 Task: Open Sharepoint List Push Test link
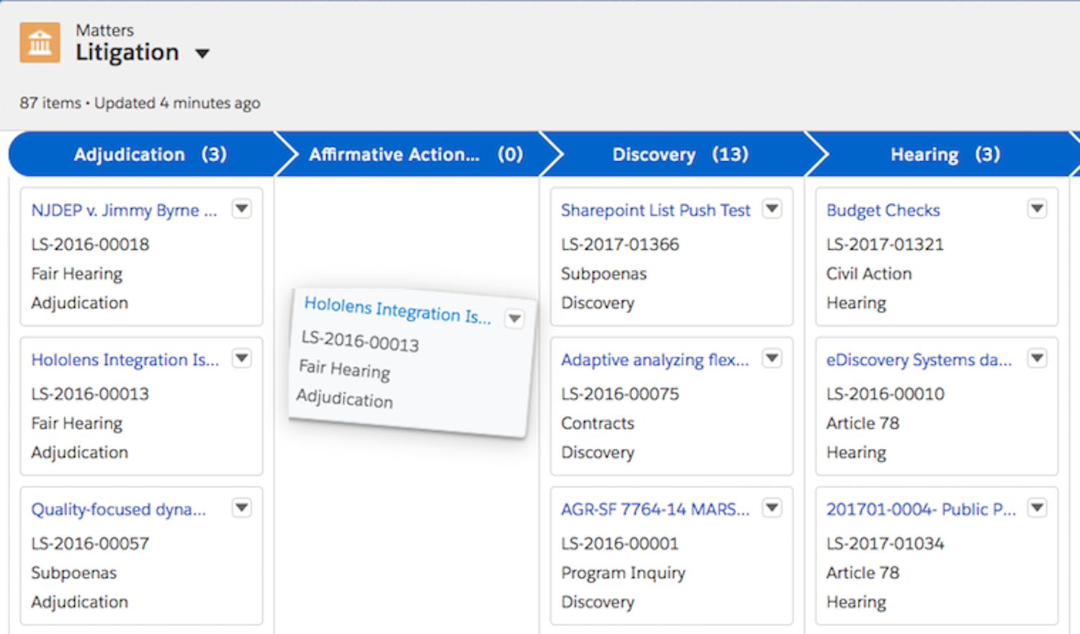(656, 210)
